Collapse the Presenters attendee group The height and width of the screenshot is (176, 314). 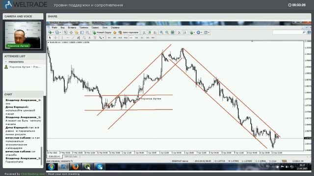click(6, 62)
